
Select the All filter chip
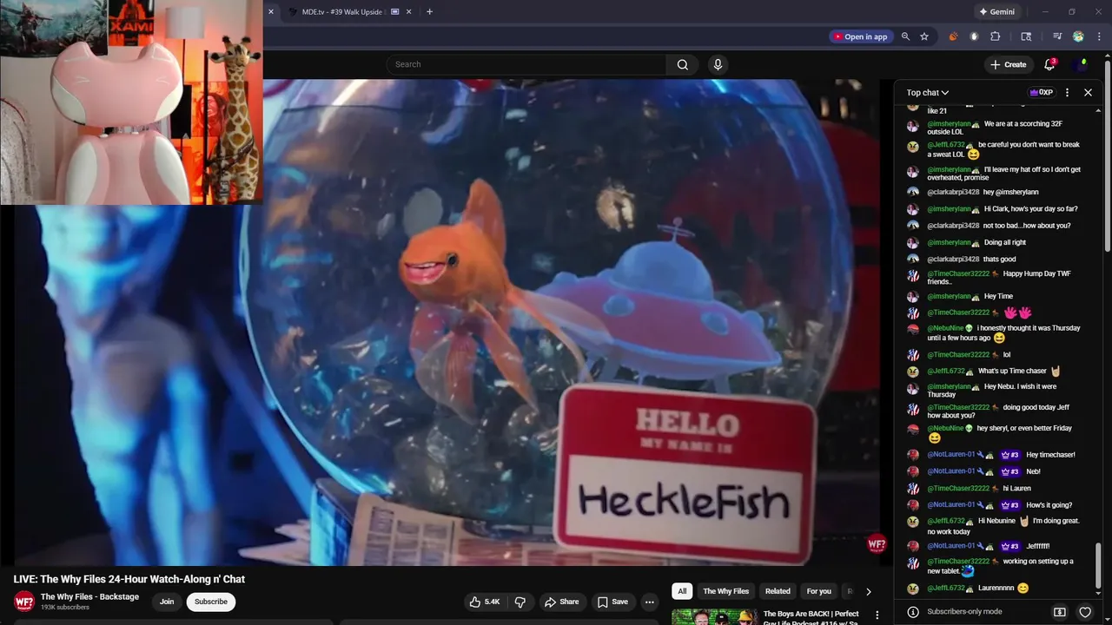tap(682, 591)
